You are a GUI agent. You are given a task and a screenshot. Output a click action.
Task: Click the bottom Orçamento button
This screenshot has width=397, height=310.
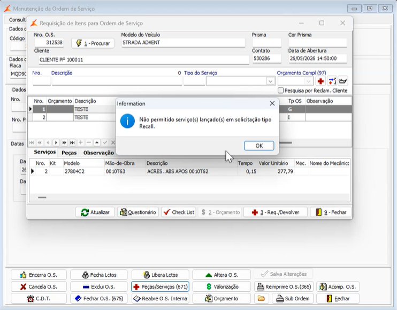tap(222, 299)
